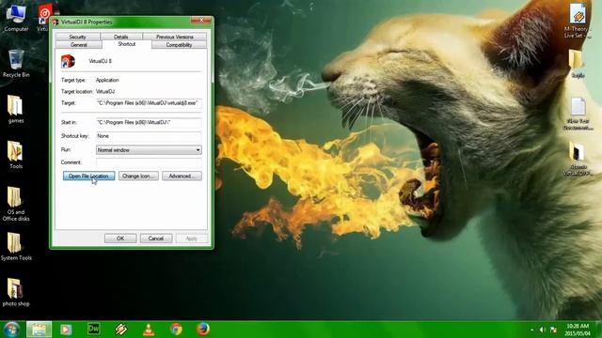Viewport: 602px width, 338px height.
Task: Click the Action Center flag tray icon
Action: (x=553, y=330)
